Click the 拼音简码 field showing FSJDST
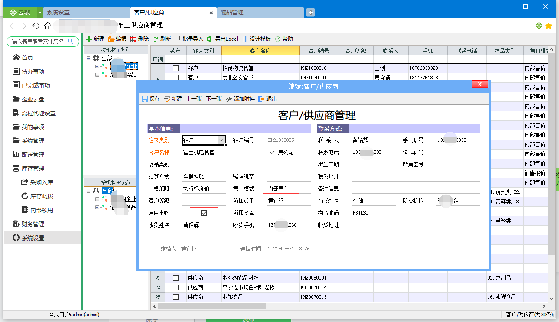This screenshot has height=322, width=559. tap(373, 213)
